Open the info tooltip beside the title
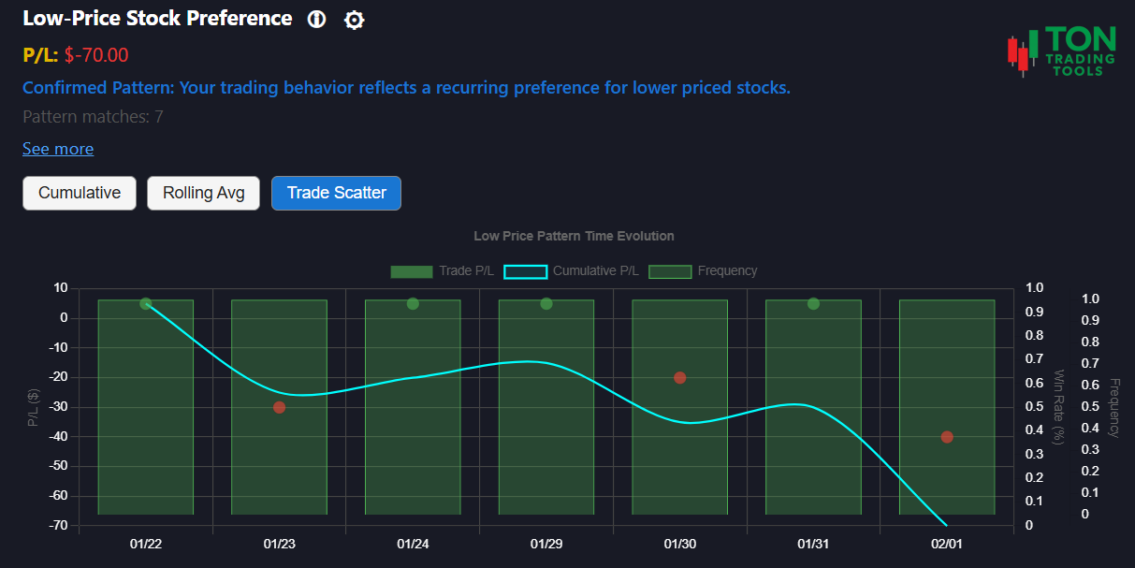Screen dimensions: 1135x568 click(x=315, y=18)
